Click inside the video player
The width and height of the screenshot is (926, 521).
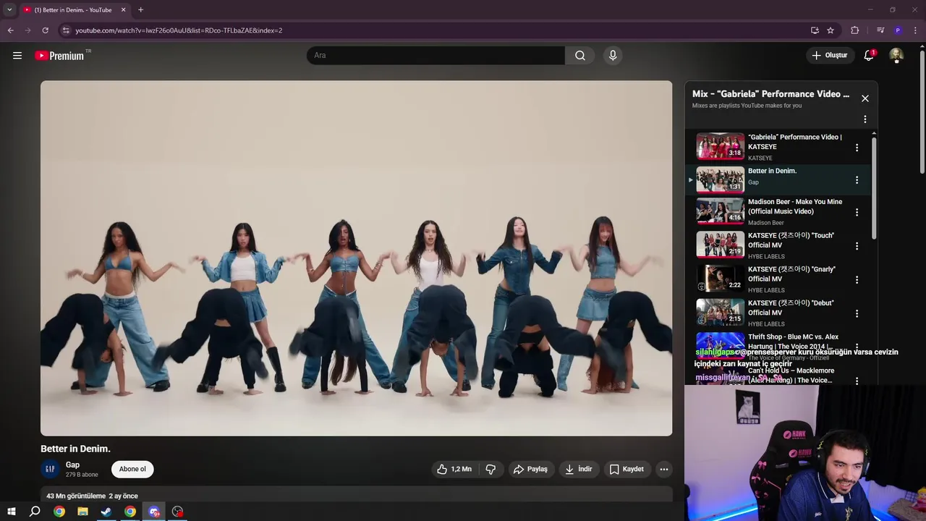(356, 258)
